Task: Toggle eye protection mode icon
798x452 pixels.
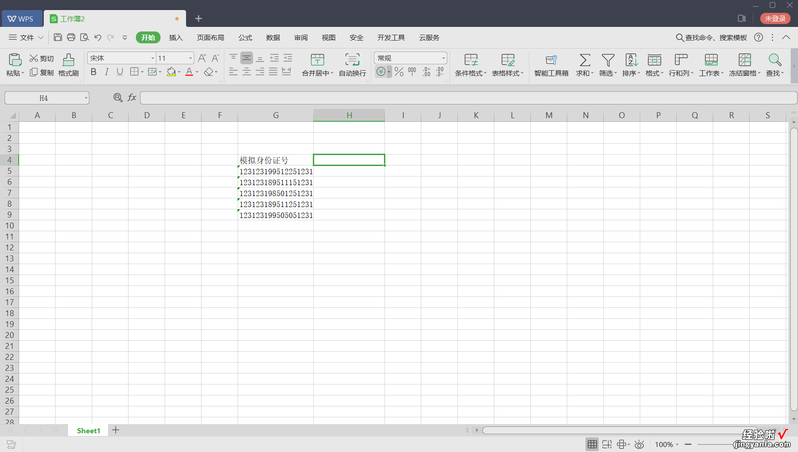Action: [x=639, y=444]
